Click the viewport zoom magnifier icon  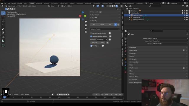[x=86, y=22]
